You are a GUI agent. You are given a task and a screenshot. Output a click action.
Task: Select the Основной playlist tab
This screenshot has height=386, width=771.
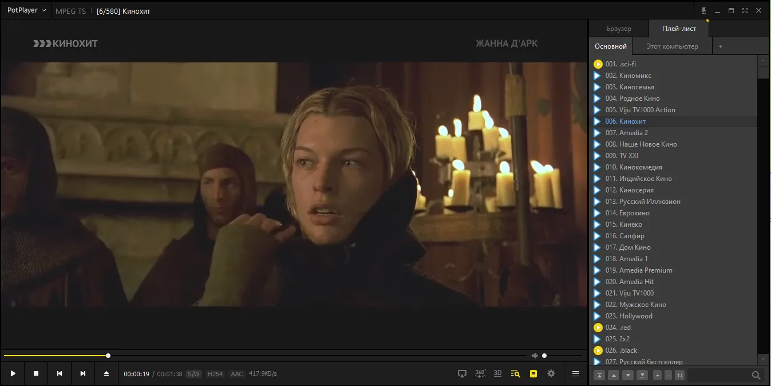click(x=611, y=46)
